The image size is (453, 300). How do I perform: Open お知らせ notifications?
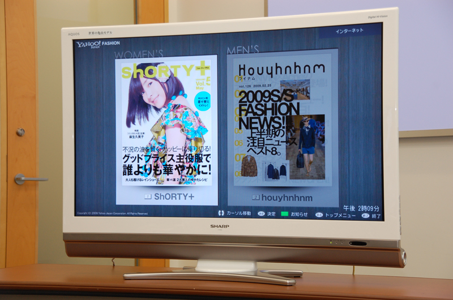click(300, 214)
